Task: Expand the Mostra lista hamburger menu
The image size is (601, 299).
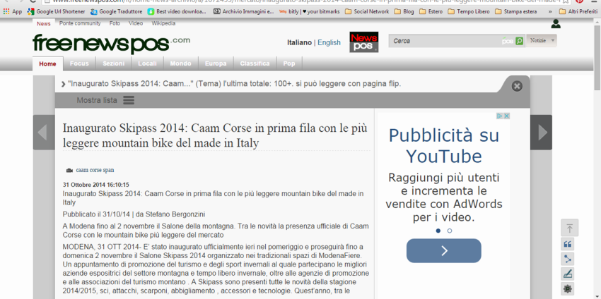Action: click(x=129, y=100)
